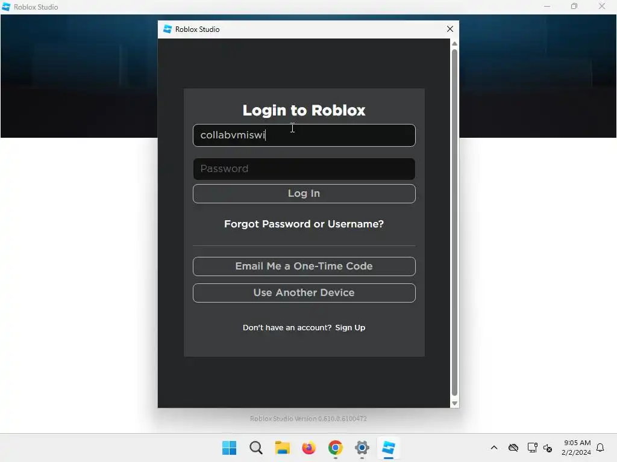617x462 pixels.
Task: Click Roblox Studio logo in main window title
Action: pyautogui.click(x=6, y=7)
